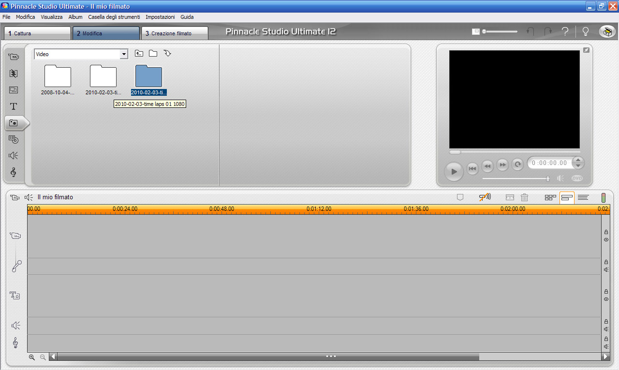The height and width of the screenshot is (370, 619).
Task: Go up one folder level
Action: (x=139, y=54)
